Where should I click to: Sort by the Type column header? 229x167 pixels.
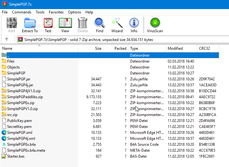147,48
